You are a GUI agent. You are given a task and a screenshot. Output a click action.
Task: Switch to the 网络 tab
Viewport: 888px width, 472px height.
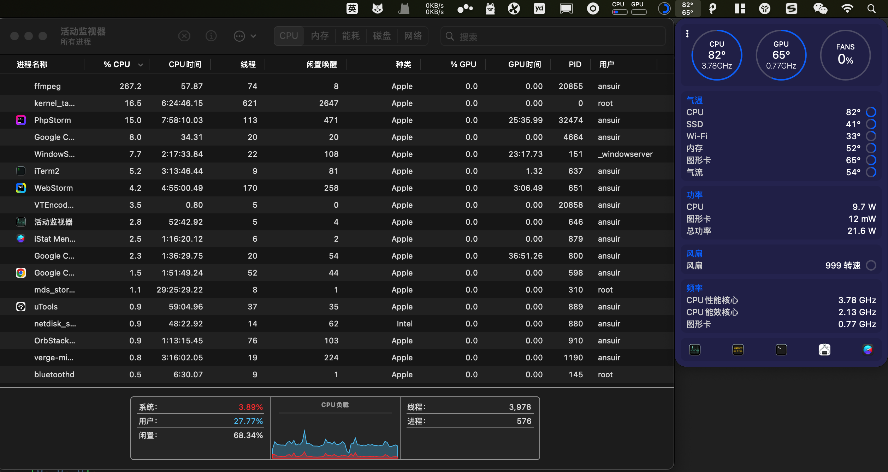(x=413, y=36)
